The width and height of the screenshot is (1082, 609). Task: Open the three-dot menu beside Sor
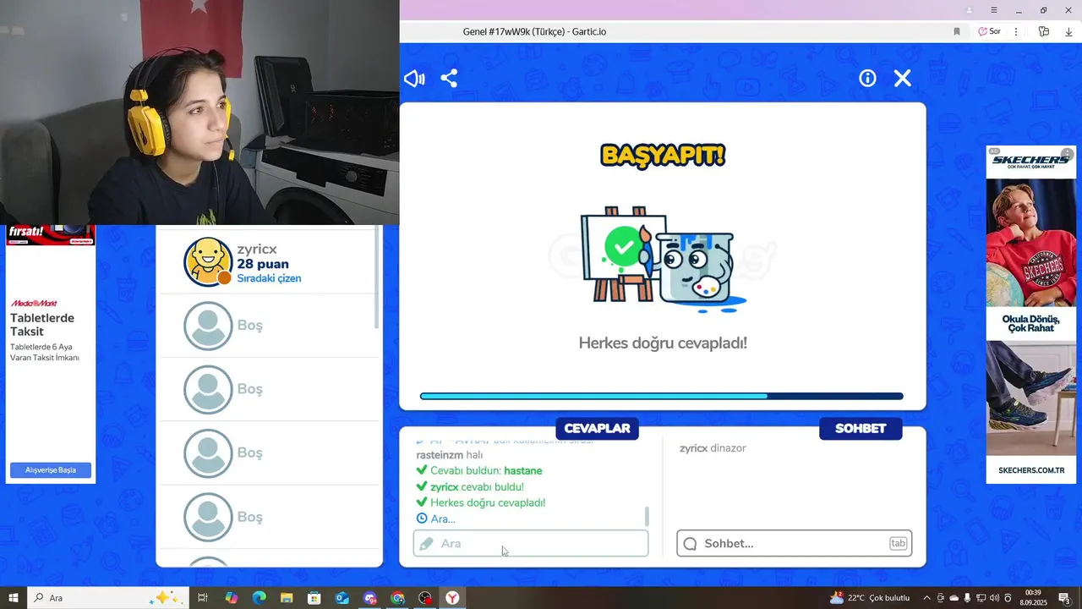1016,31
